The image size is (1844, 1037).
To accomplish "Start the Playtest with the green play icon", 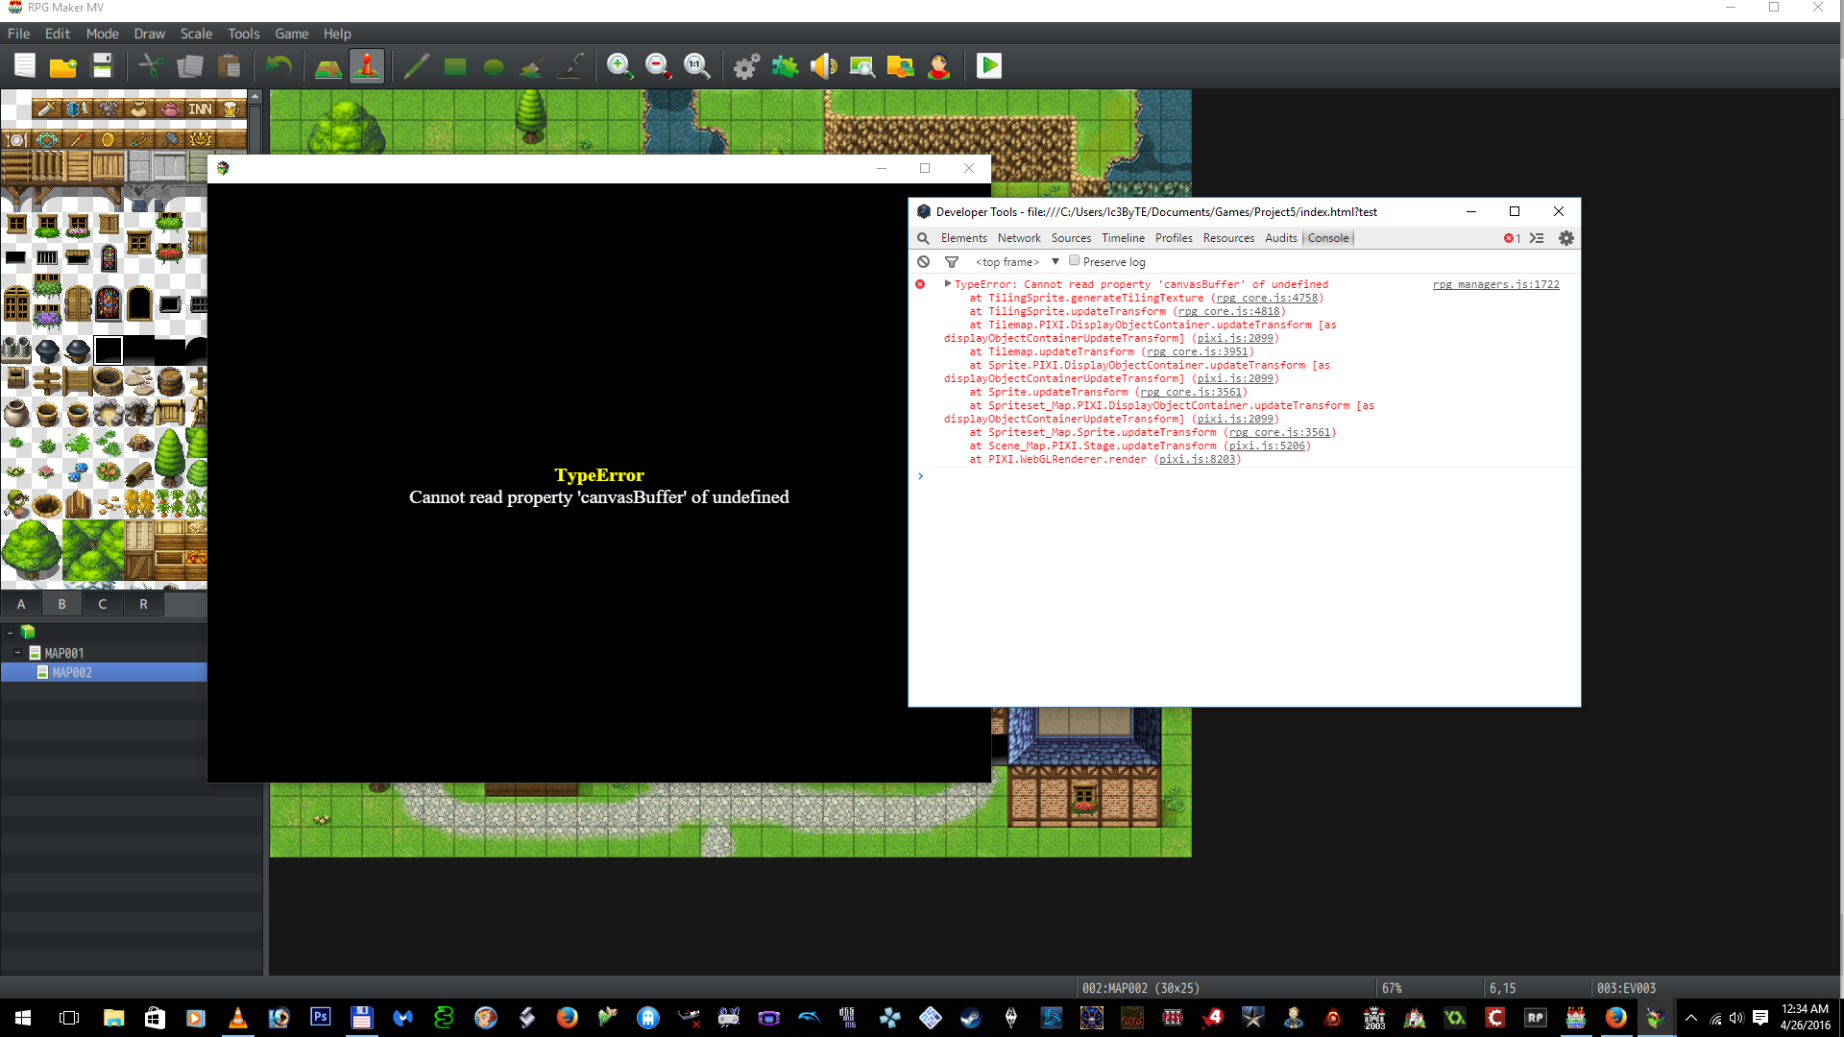I will (988, 66).
